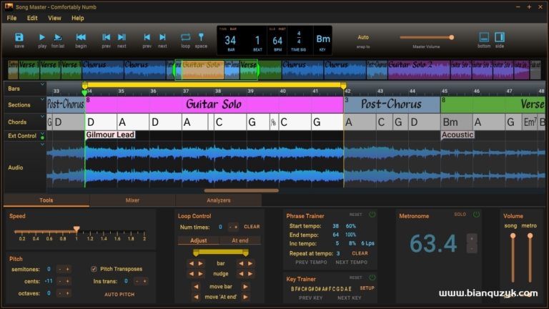549x309 pixels.
Task: Expand the Chords row chevron
Action: (x=42, y=117)
